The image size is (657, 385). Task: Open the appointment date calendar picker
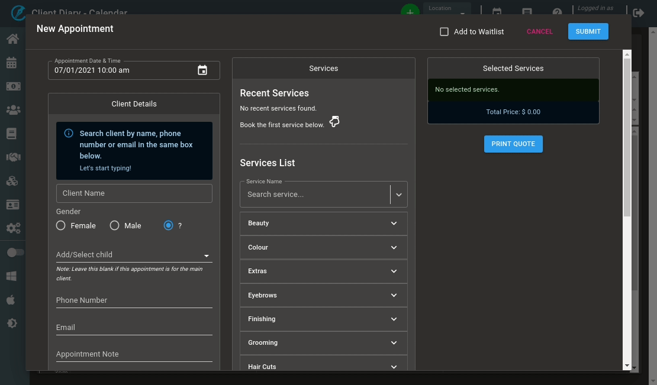pos(202,70)
